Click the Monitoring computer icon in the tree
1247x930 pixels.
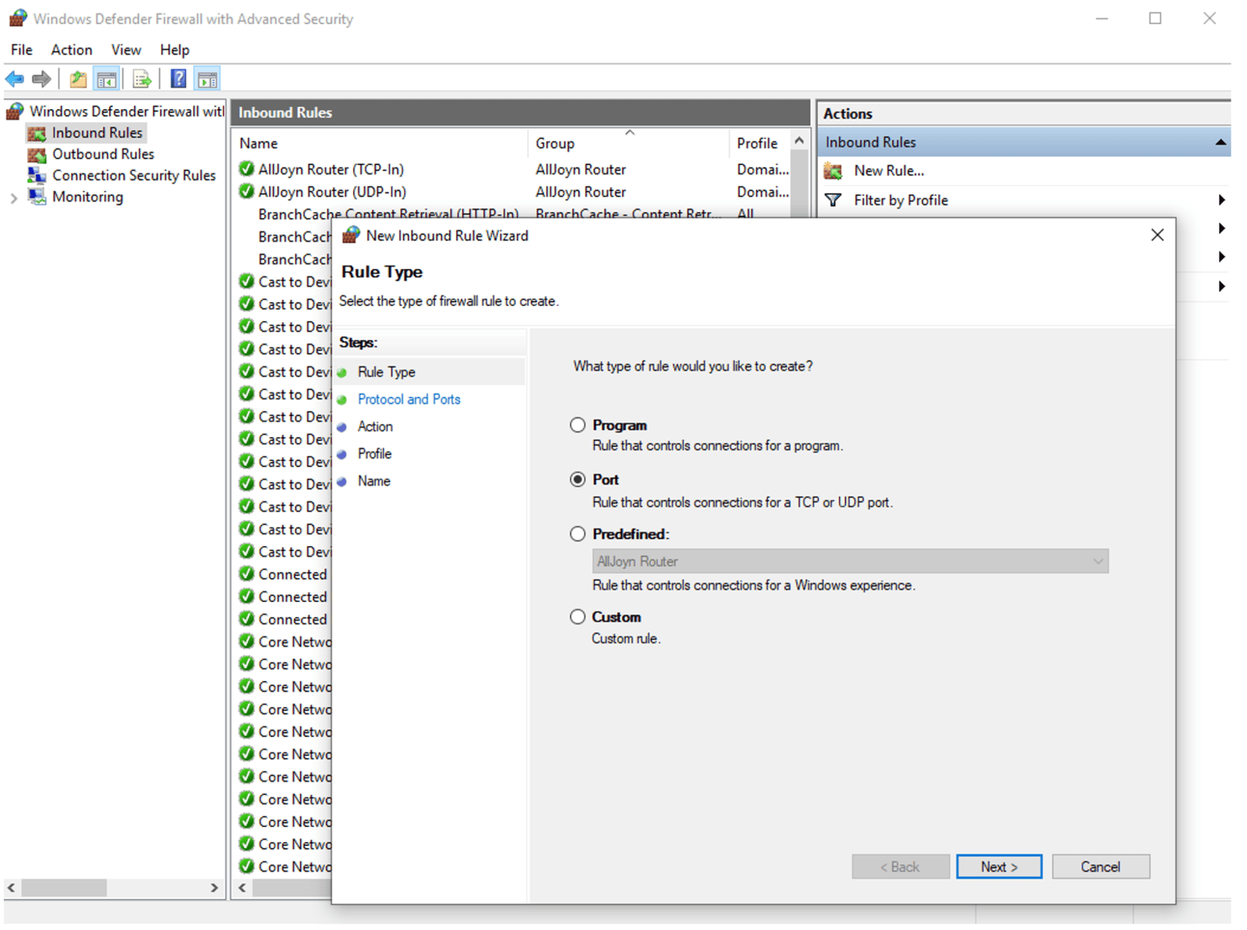coord(37,196)
